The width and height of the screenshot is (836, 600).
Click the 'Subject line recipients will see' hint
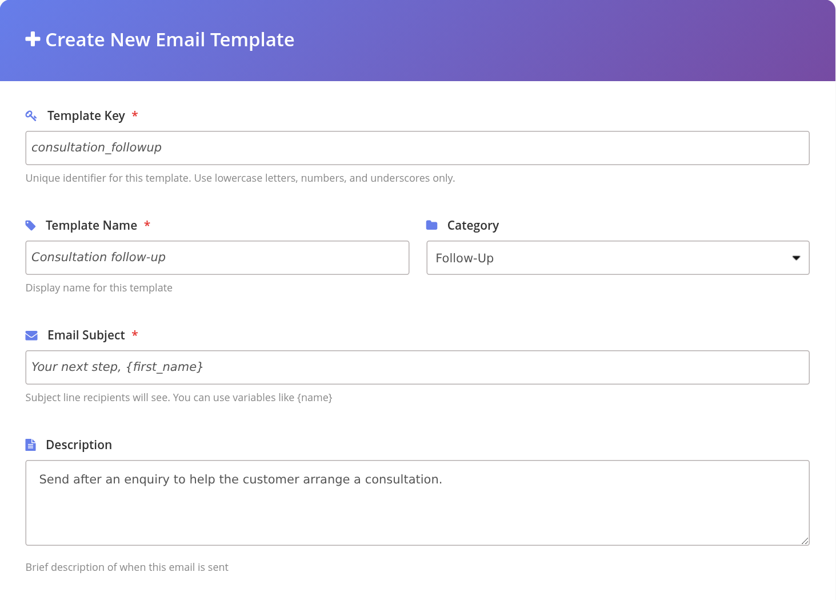click(179, 398)
